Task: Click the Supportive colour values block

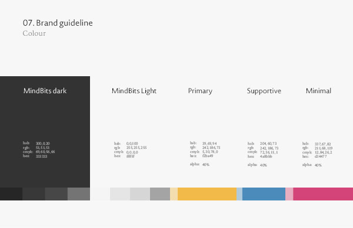Action: 263,154
